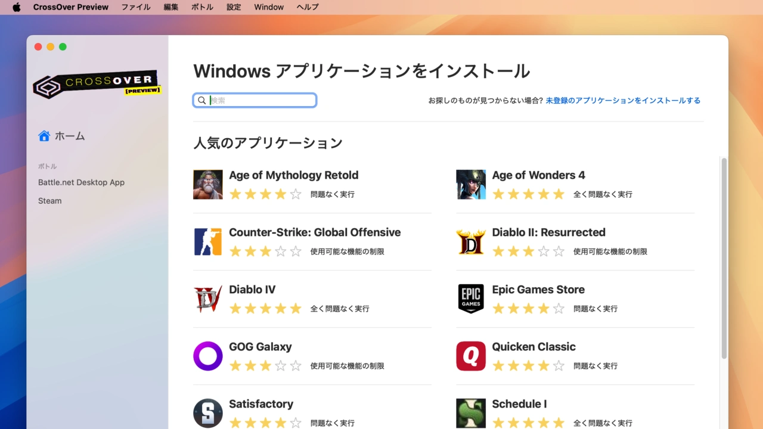The width and height of the screenshot is (763, 429).
Task: Open the Apple menu
Action: pyautogui.click(x=16, y=7)
